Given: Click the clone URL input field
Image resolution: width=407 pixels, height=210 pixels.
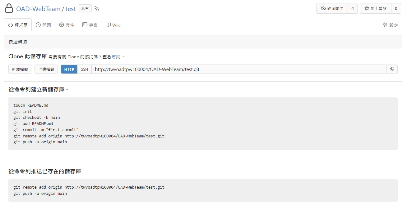Looking at the screenshot, I should (x=238, y=69).
